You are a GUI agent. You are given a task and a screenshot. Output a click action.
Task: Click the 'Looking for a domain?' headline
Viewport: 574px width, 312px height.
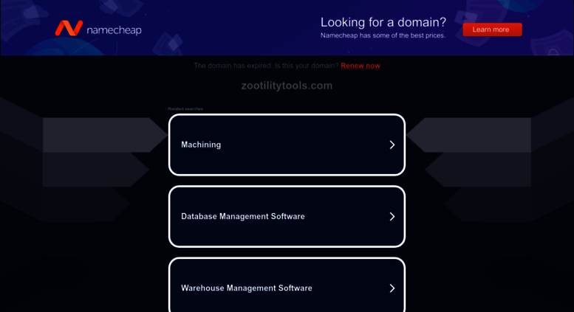383,22
